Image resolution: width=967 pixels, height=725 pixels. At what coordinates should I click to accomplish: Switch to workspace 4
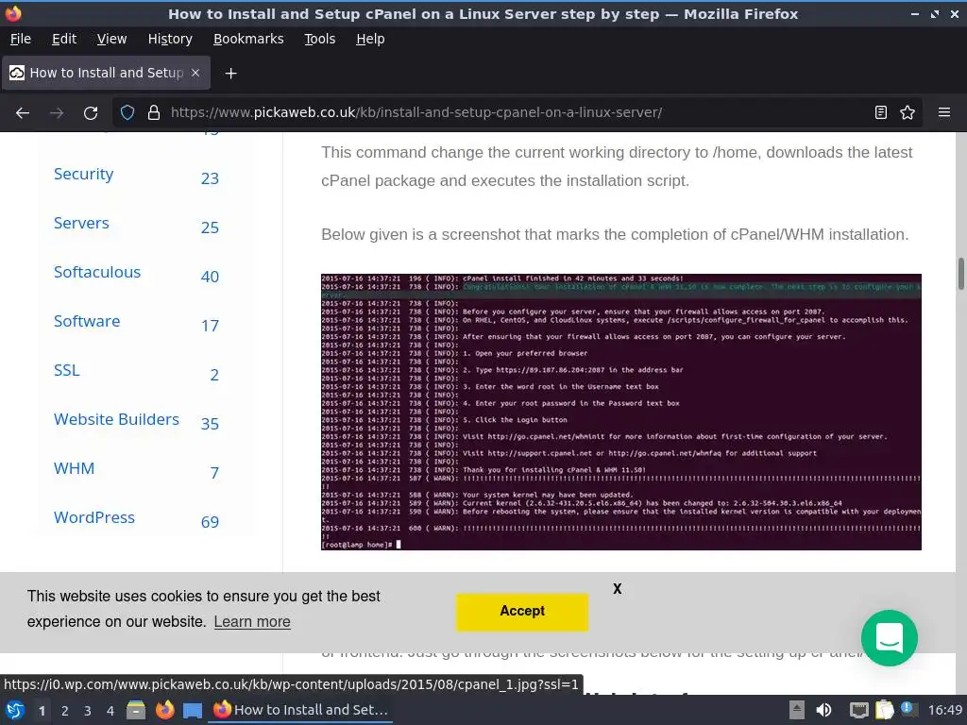110,711
